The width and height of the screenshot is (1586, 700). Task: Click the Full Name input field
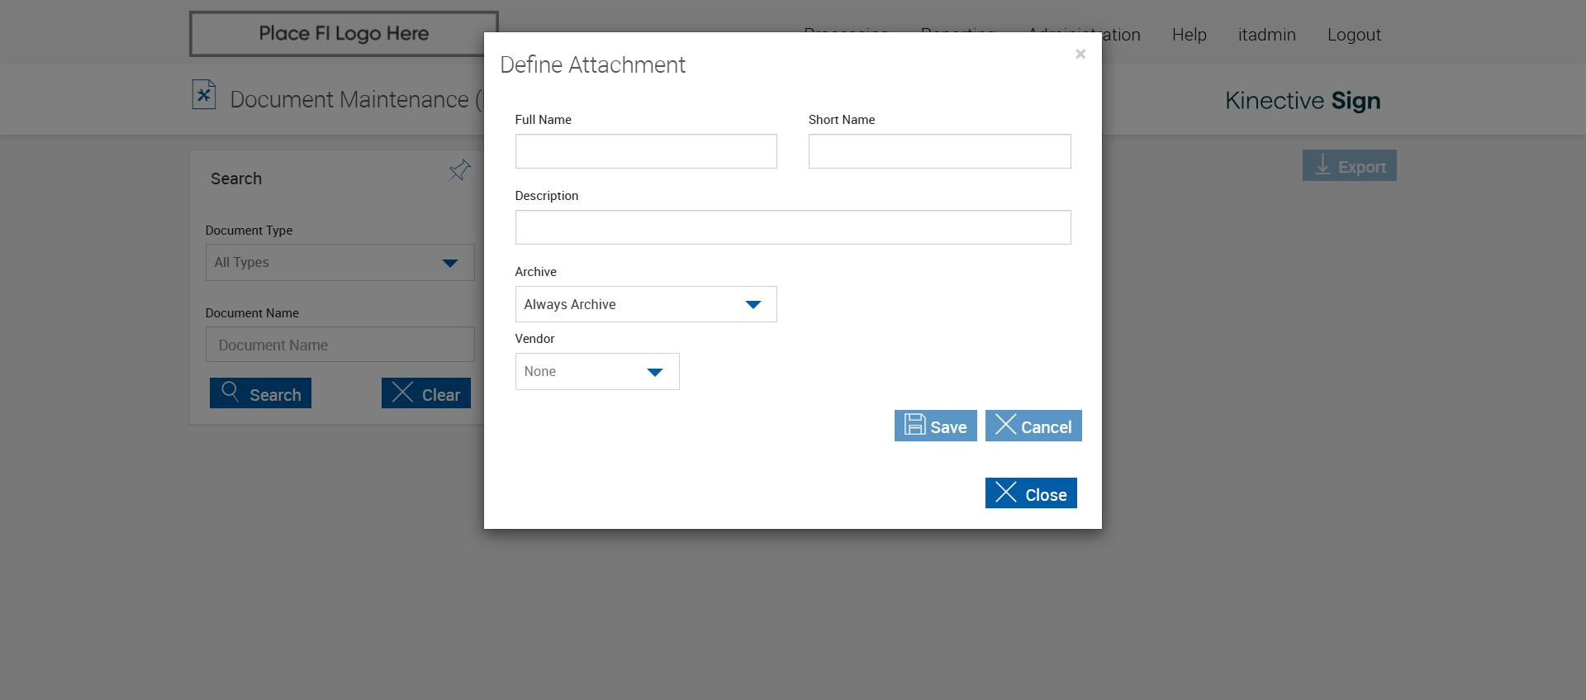point(646,151)
